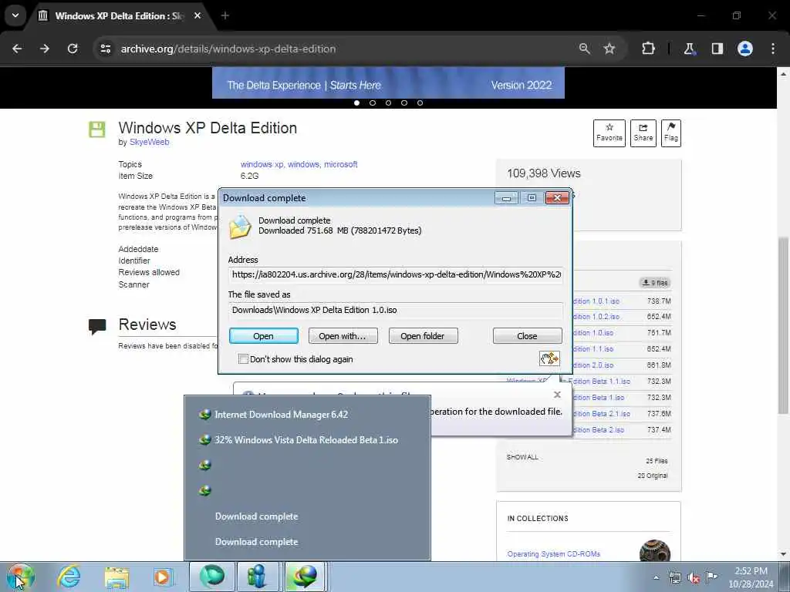The height and width of the screenshot is (592, 790).
Task: Open the downloaded ISO file with Open button
Action: click(x=264, y=336)
